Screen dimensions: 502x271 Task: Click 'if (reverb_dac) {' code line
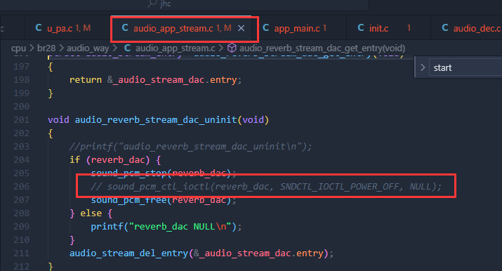[115, 160]
